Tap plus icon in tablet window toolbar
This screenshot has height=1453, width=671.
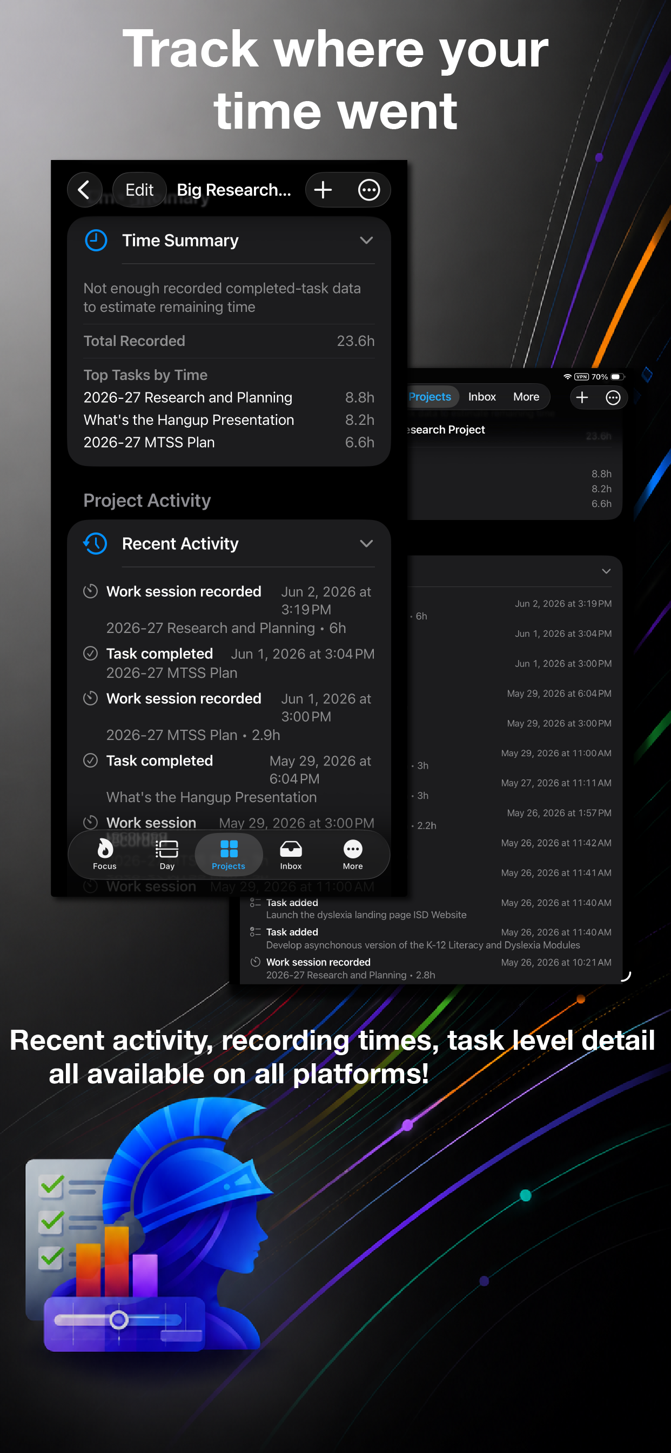[x=582, y=397]
